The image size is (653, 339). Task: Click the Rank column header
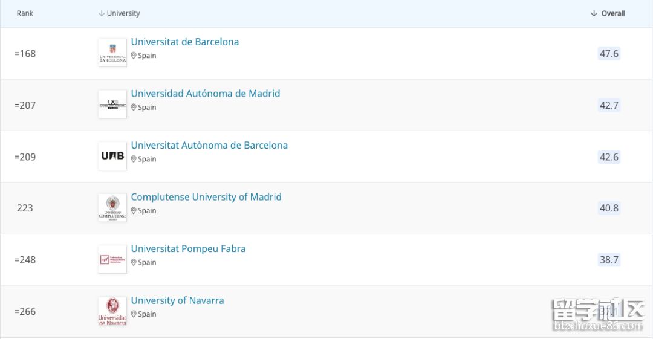click(25, 13)
